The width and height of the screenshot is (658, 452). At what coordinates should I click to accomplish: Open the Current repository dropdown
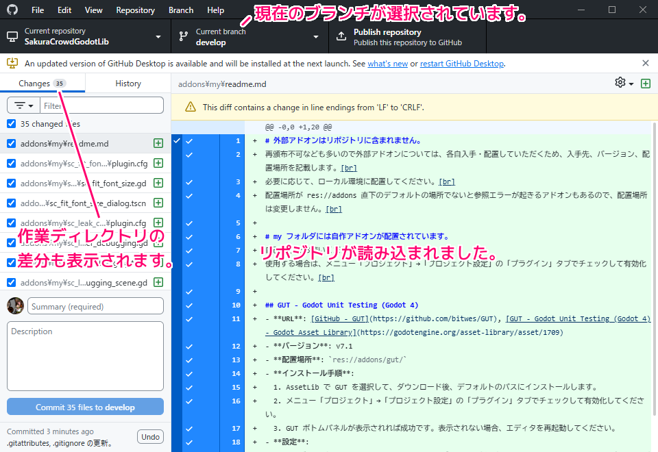(x=84, y=37)
